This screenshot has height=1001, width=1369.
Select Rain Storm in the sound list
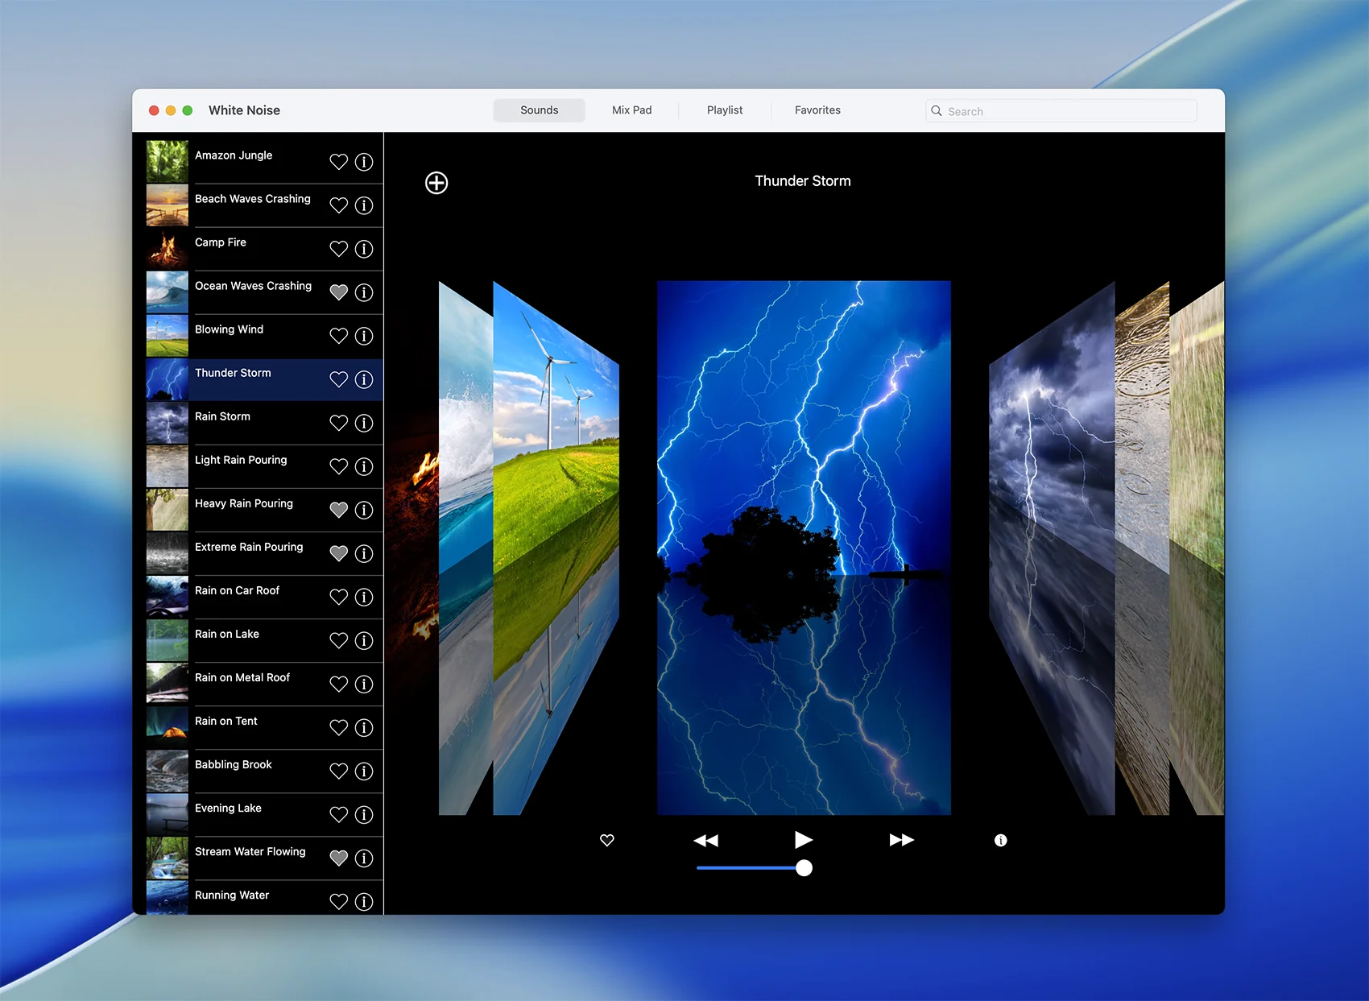pos(223,417)
